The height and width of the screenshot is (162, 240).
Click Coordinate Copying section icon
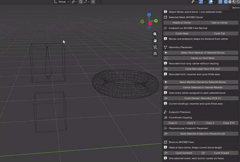(165, 118)
